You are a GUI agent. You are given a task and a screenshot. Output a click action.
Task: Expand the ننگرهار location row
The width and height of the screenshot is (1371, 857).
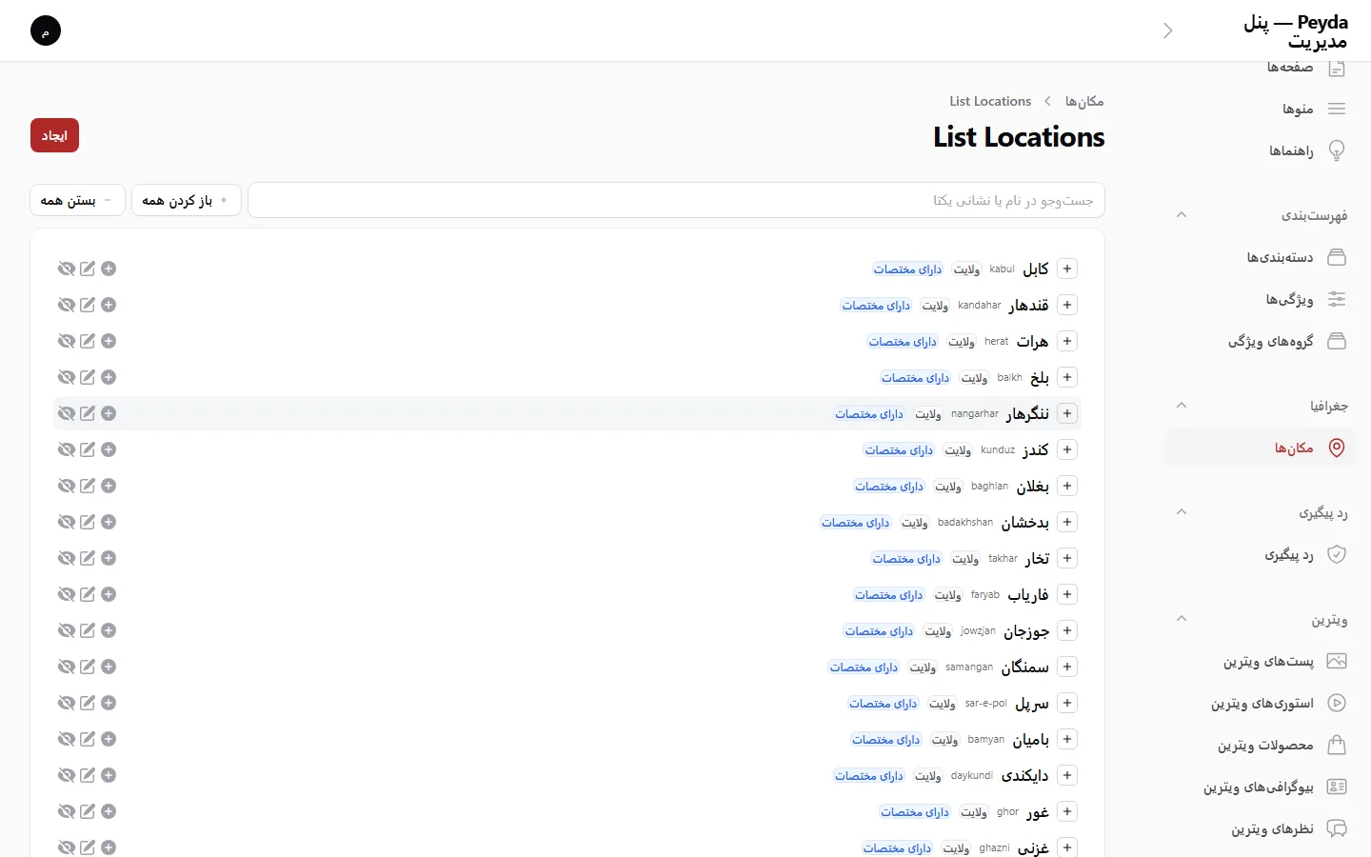click(x=1067, y=413)
